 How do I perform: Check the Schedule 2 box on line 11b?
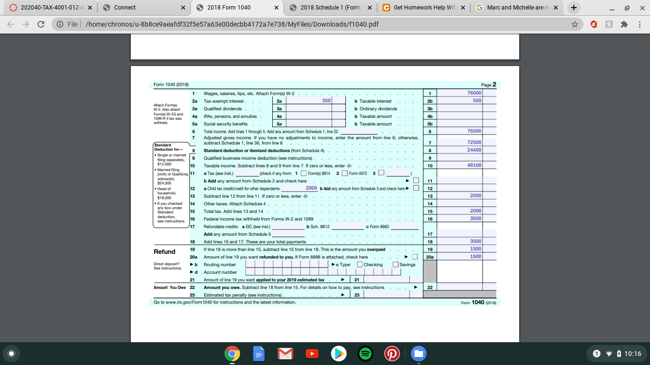[x=416, y=181]
